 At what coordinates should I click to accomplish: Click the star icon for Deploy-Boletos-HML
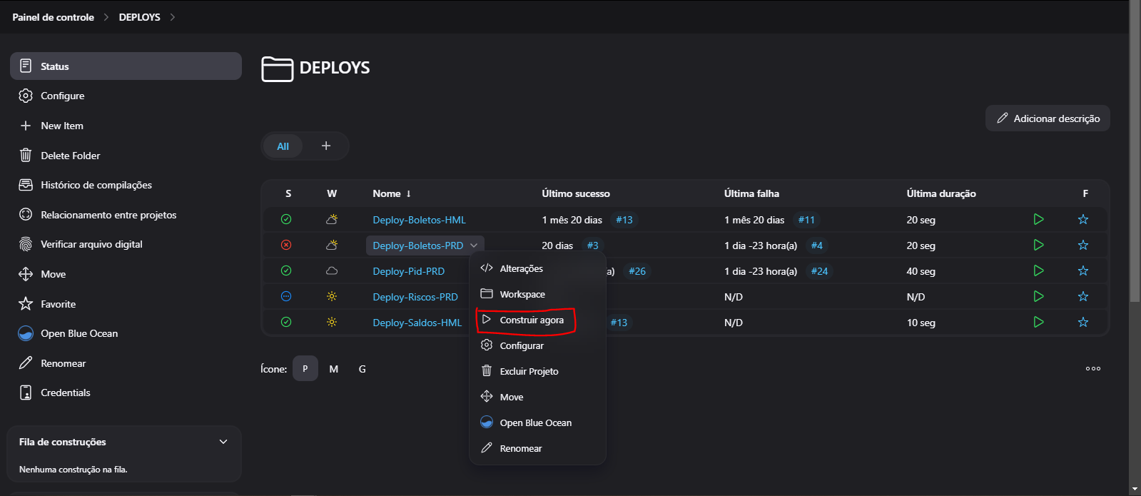pyautogui.click(x=1082, y=220)
